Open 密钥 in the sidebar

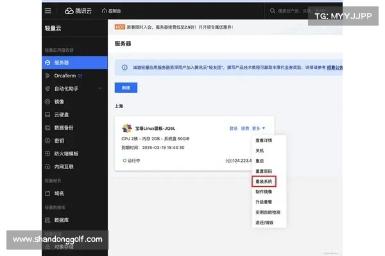(x=59, y=140)
